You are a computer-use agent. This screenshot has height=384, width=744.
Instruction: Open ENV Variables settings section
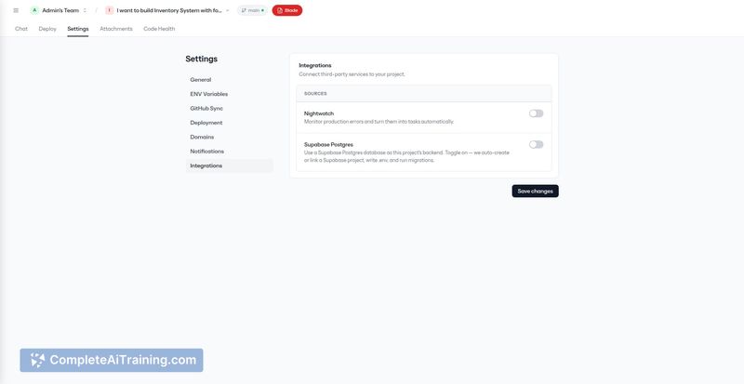230,94
